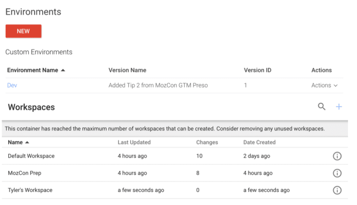Screen dimensions: 357x205
Task: Click the Added Tip 2 version name
Action: [158, 85]
